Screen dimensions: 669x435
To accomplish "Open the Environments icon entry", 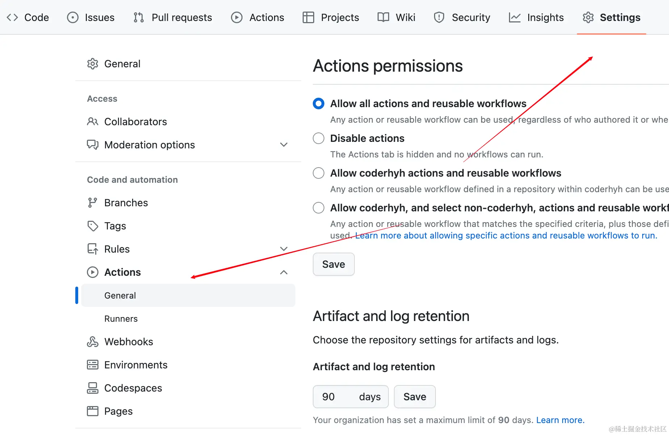I will [x=93, y=365].
